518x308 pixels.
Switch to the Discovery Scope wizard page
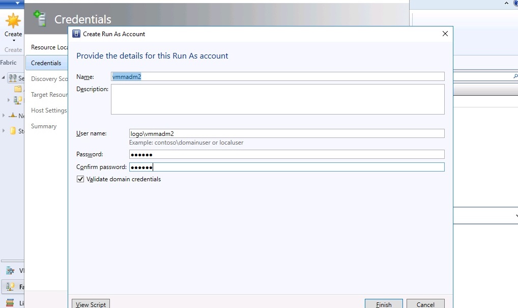[49, 79]
